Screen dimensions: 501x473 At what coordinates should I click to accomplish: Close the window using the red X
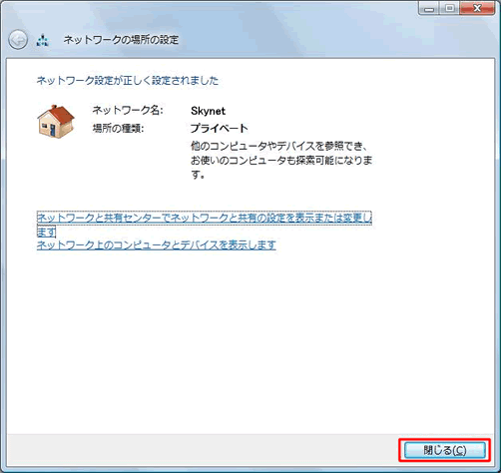tap(477, 8)
